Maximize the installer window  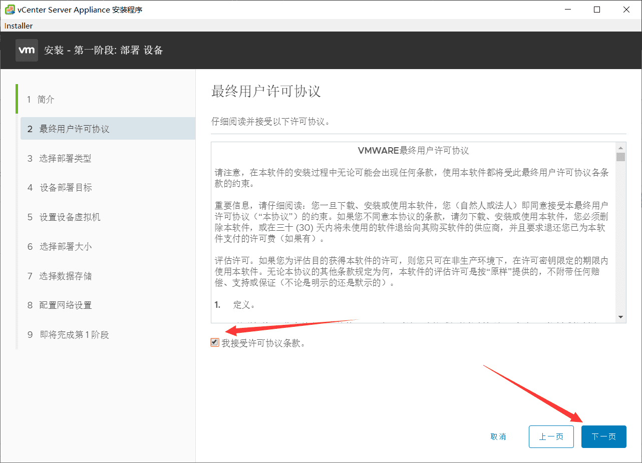pos(597,10)
